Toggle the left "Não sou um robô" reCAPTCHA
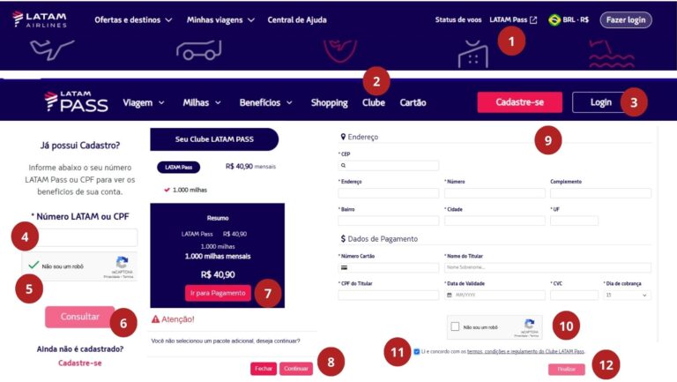 click(33, 266)
